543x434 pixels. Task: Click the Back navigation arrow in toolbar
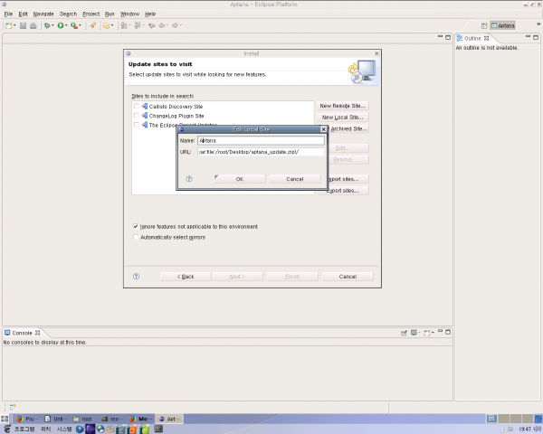162,25
